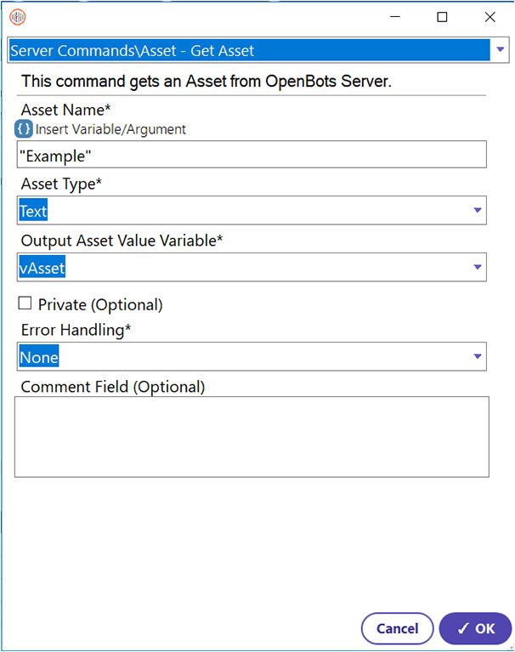Image resolution: width=515 pixels, height=652 pixels.
Task: Click the Private (Optional) label text
Action: click(x=100, y=305)
